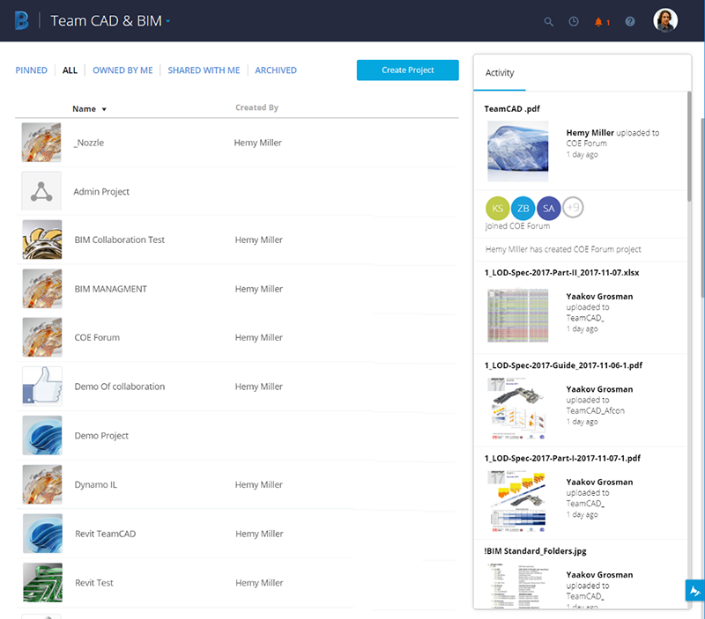Open the _Nozzle project thumbnail
Image resolution: width=705 pixels, height=619 pixels.
click(41, 143)
